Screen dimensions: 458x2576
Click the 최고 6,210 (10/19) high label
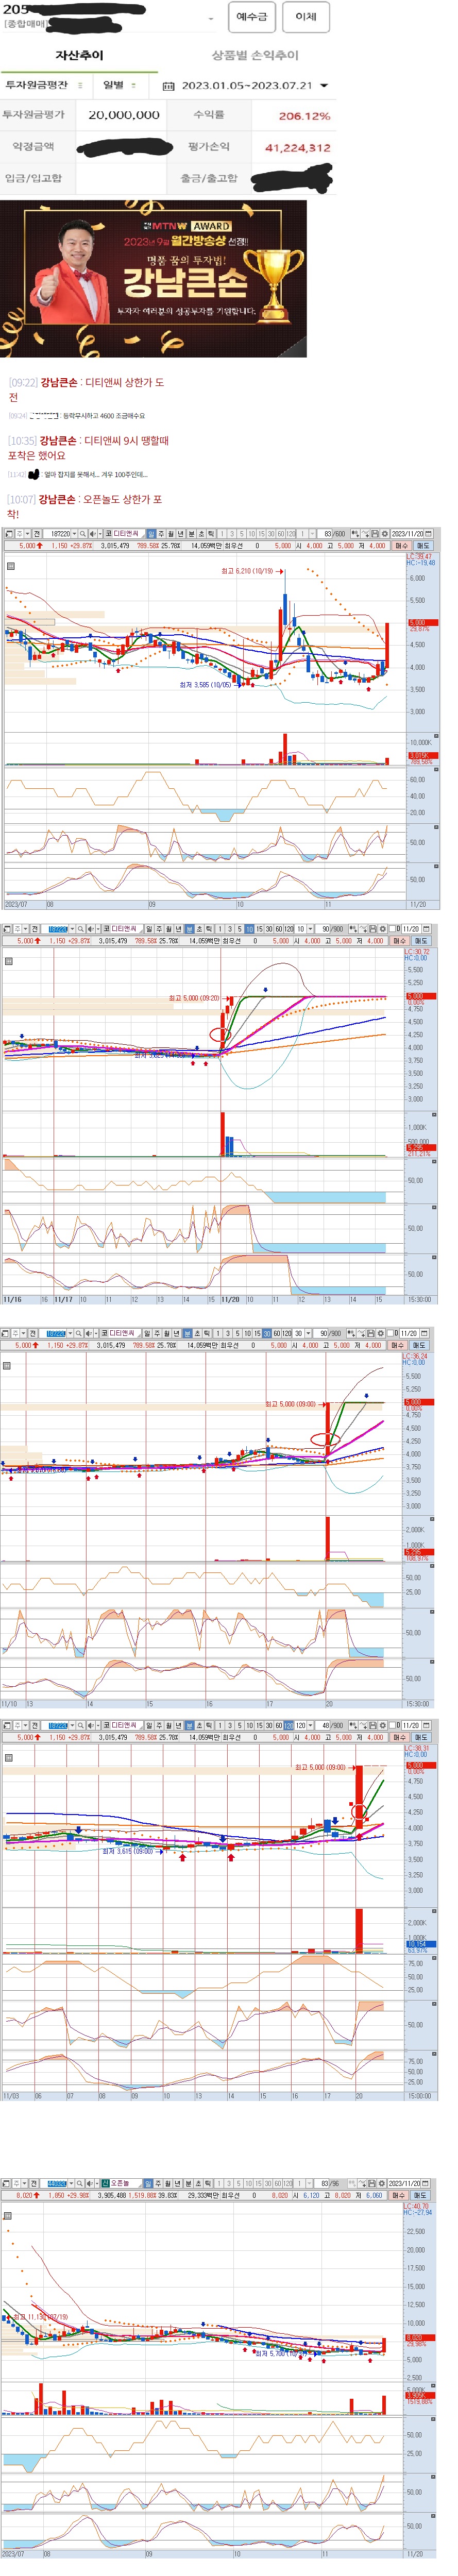[x=247, y=571]
